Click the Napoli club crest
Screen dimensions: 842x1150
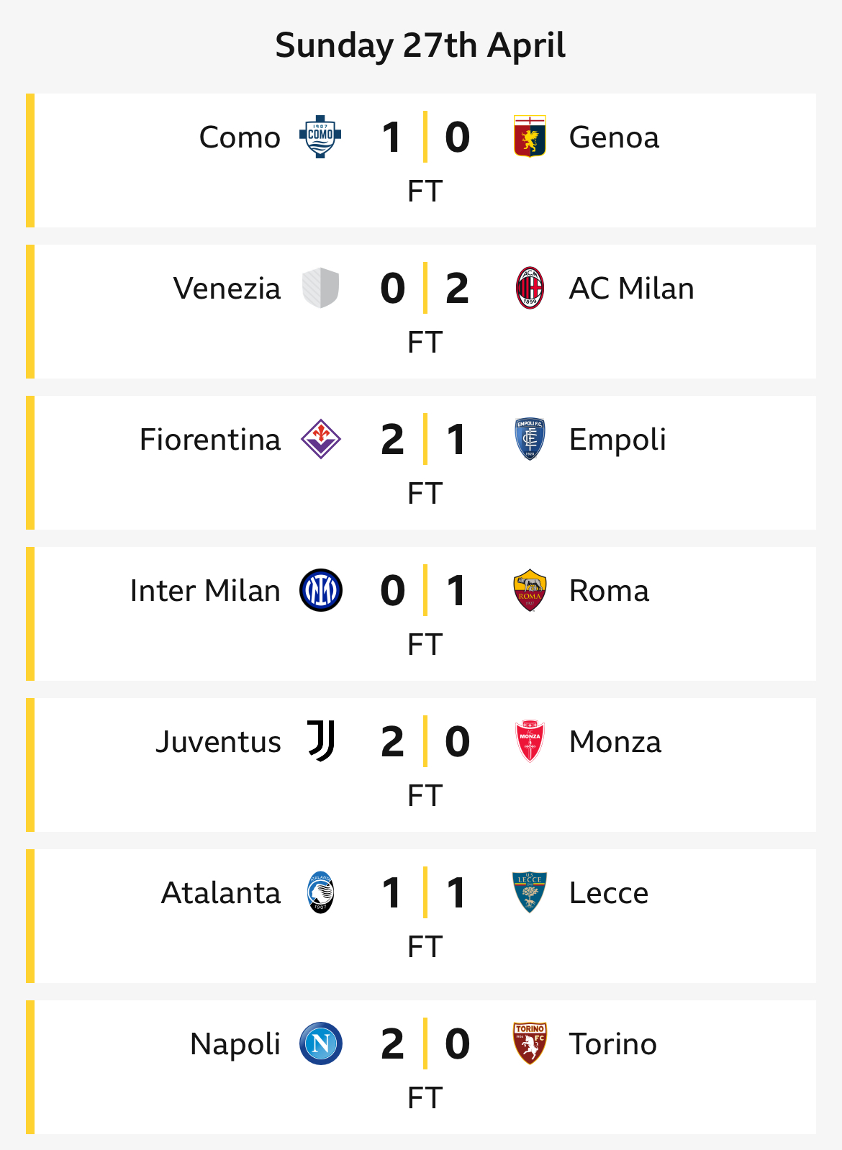tap(320, 1043)
